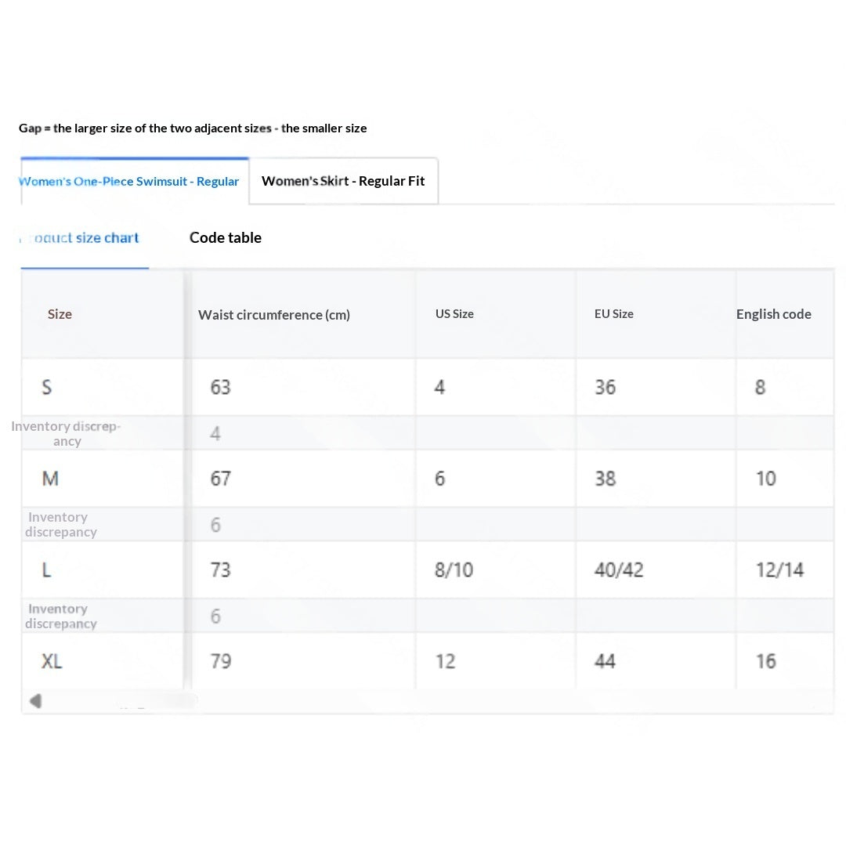
Task: Click the English code column header
Action: click(774, 314)
